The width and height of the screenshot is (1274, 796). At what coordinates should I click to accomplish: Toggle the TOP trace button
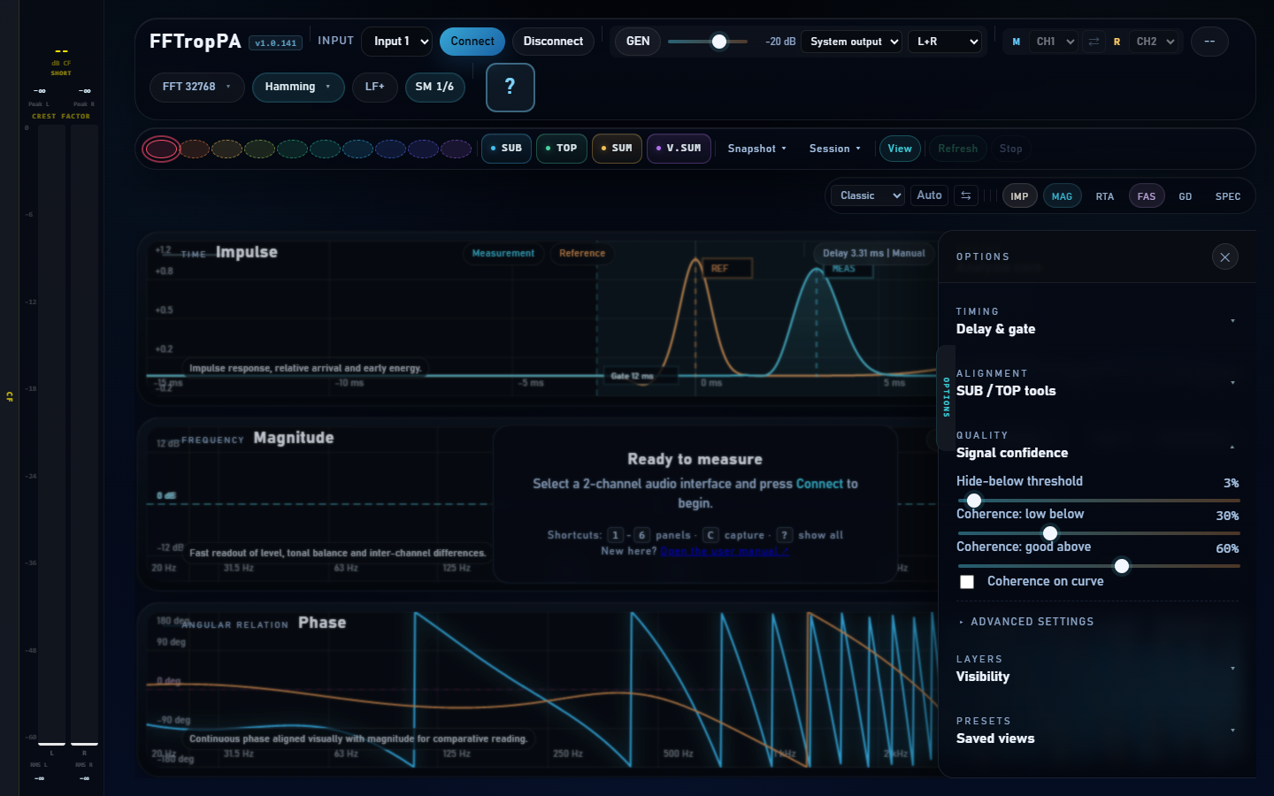561,149
